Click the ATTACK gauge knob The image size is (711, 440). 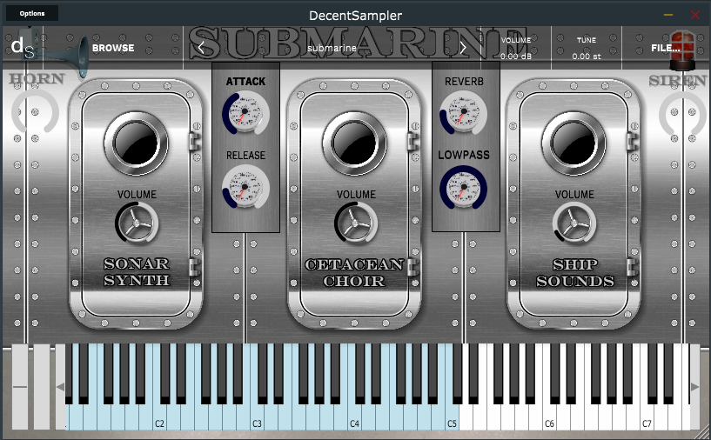245,113
